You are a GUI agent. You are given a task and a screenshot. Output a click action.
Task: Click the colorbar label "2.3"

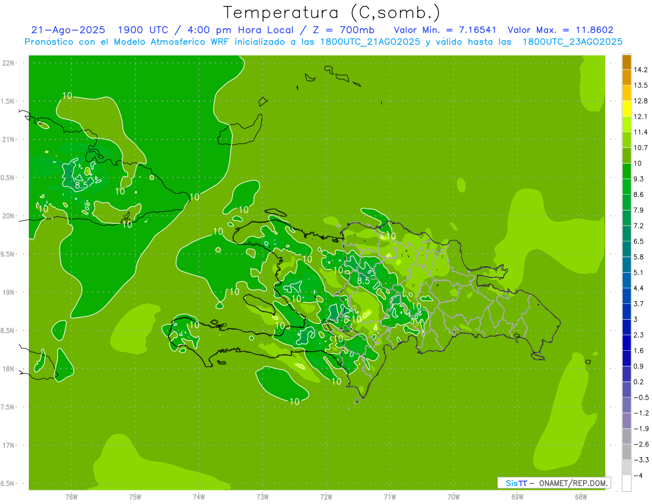(638, 335)
